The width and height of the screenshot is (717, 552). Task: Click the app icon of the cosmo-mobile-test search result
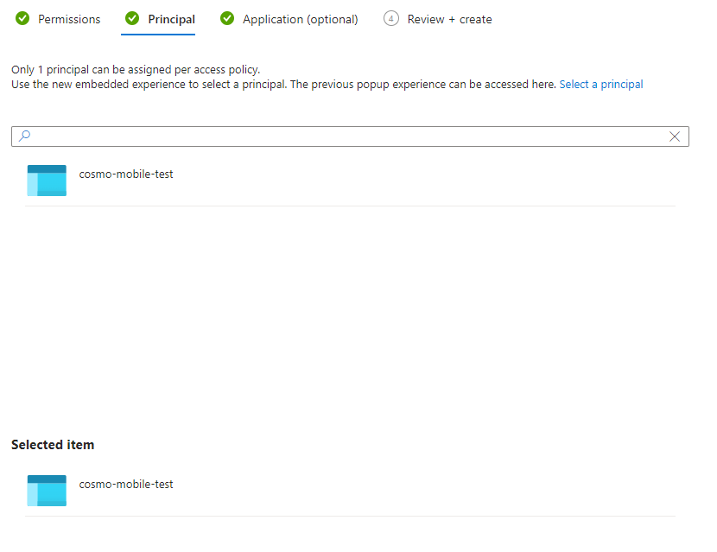tap(47, 181)
